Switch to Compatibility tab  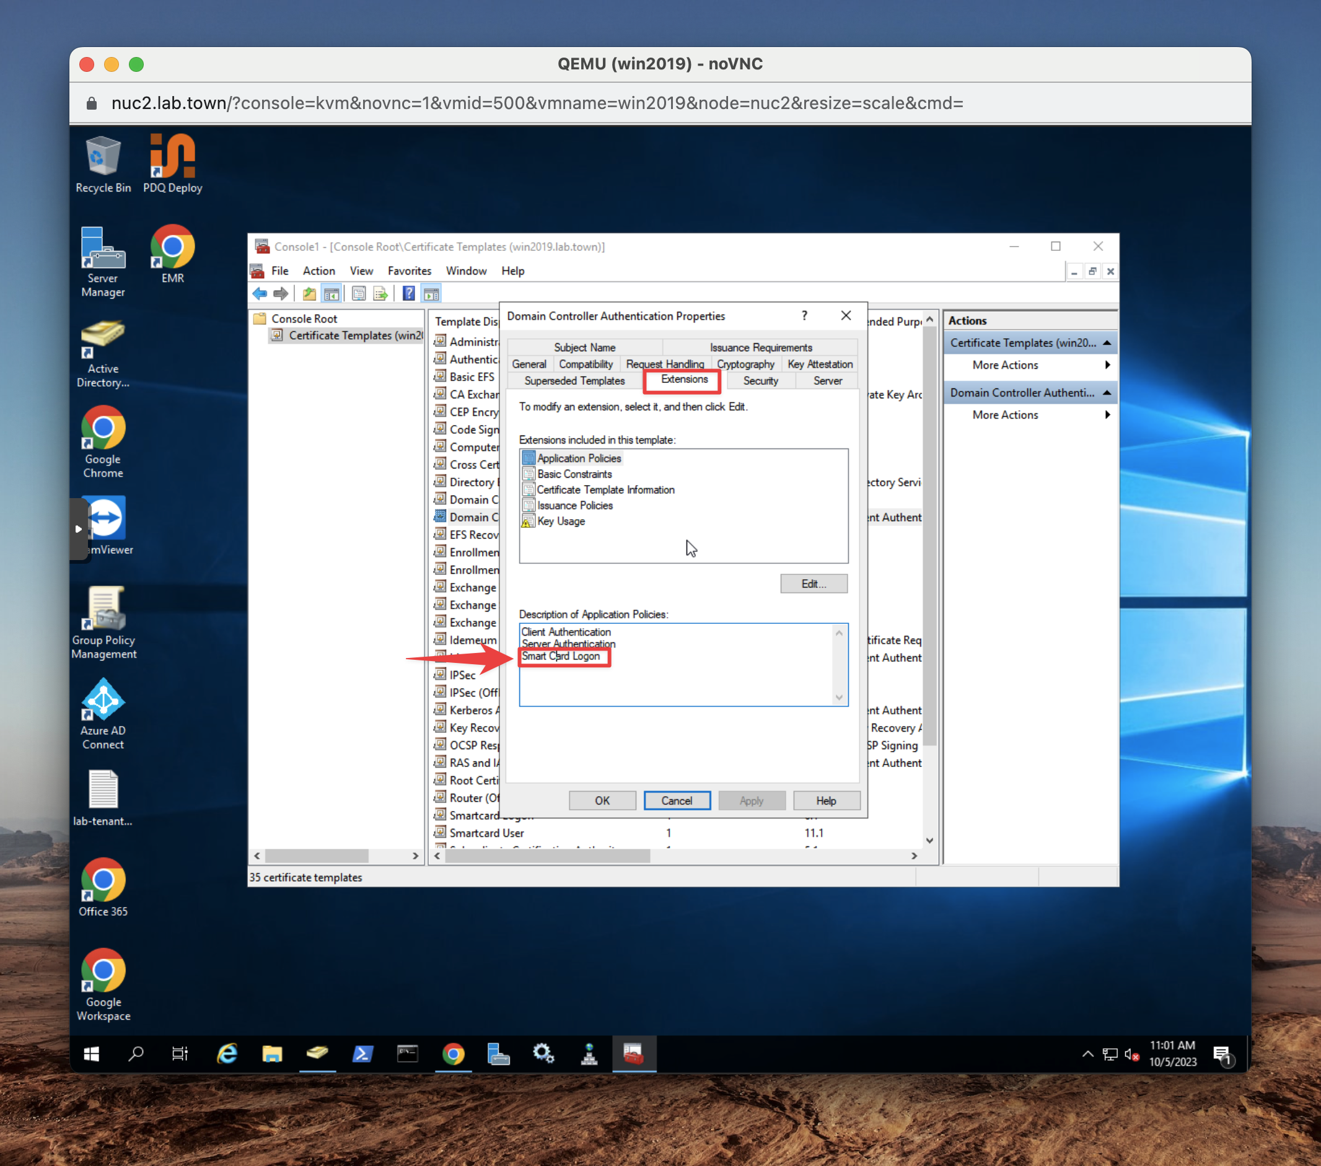[586, 364]
